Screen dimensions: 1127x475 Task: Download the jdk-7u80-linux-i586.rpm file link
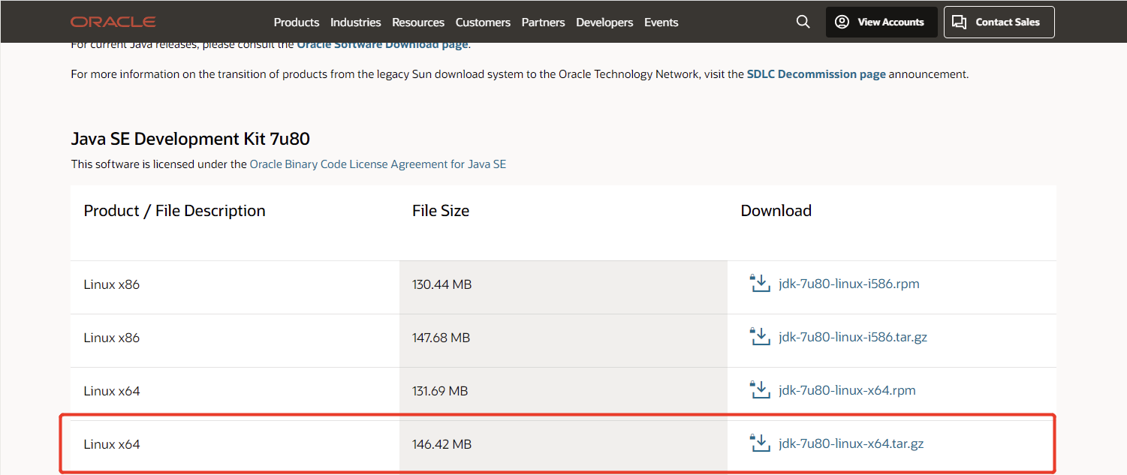[848, 284]
